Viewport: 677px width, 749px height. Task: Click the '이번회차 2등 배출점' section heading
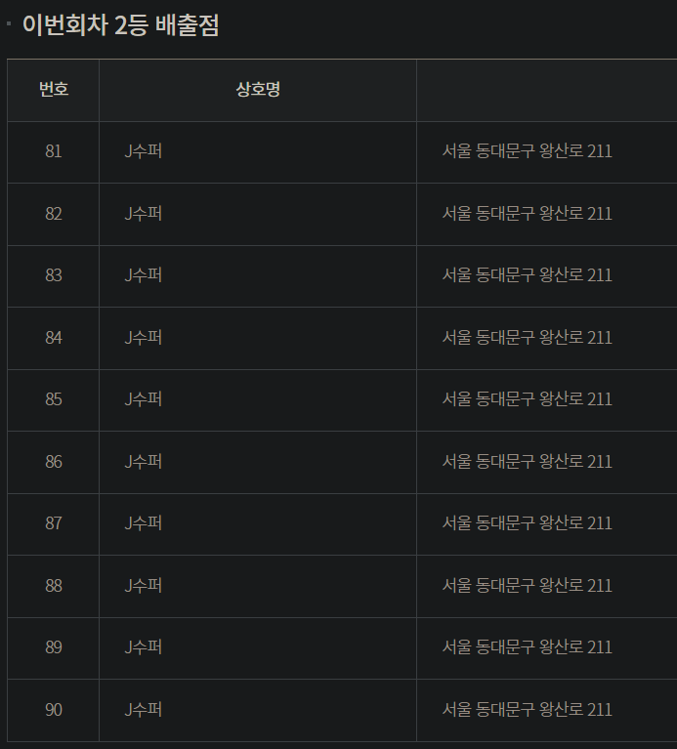coord(120,26)
